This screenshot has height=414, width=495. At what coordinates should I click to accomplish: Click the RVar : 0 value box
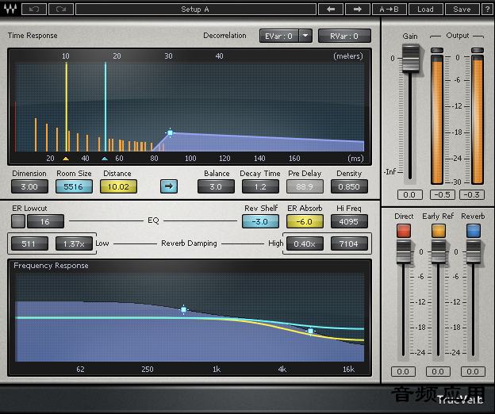click(344, 36)
